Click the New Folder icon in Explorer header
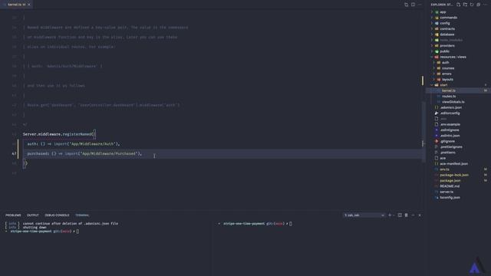Image resolution: width=491 pixels, height=276 pixels. pos(465,5)
